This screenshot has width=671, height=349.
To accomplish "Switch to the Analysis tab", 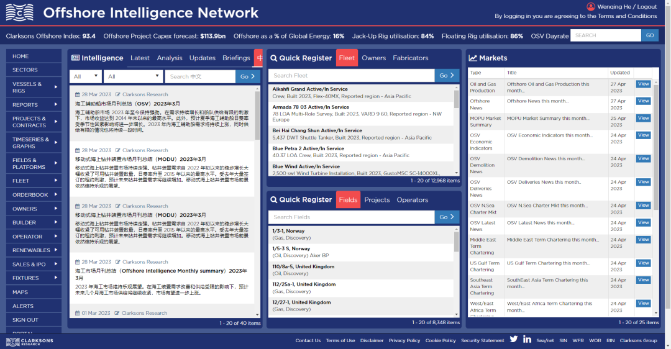I will coord(170,58).
